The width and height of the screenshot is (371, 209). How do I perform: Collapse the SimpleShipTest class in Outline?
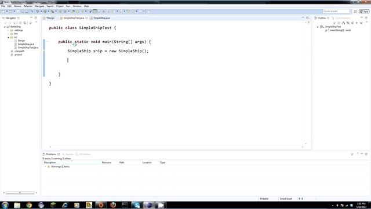click(x=318, y=27)
